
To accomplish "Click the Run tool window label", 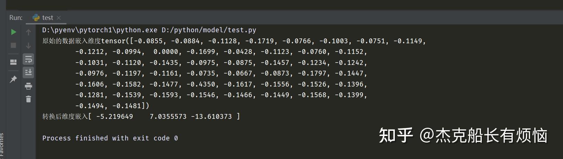I will pos(16,18).
